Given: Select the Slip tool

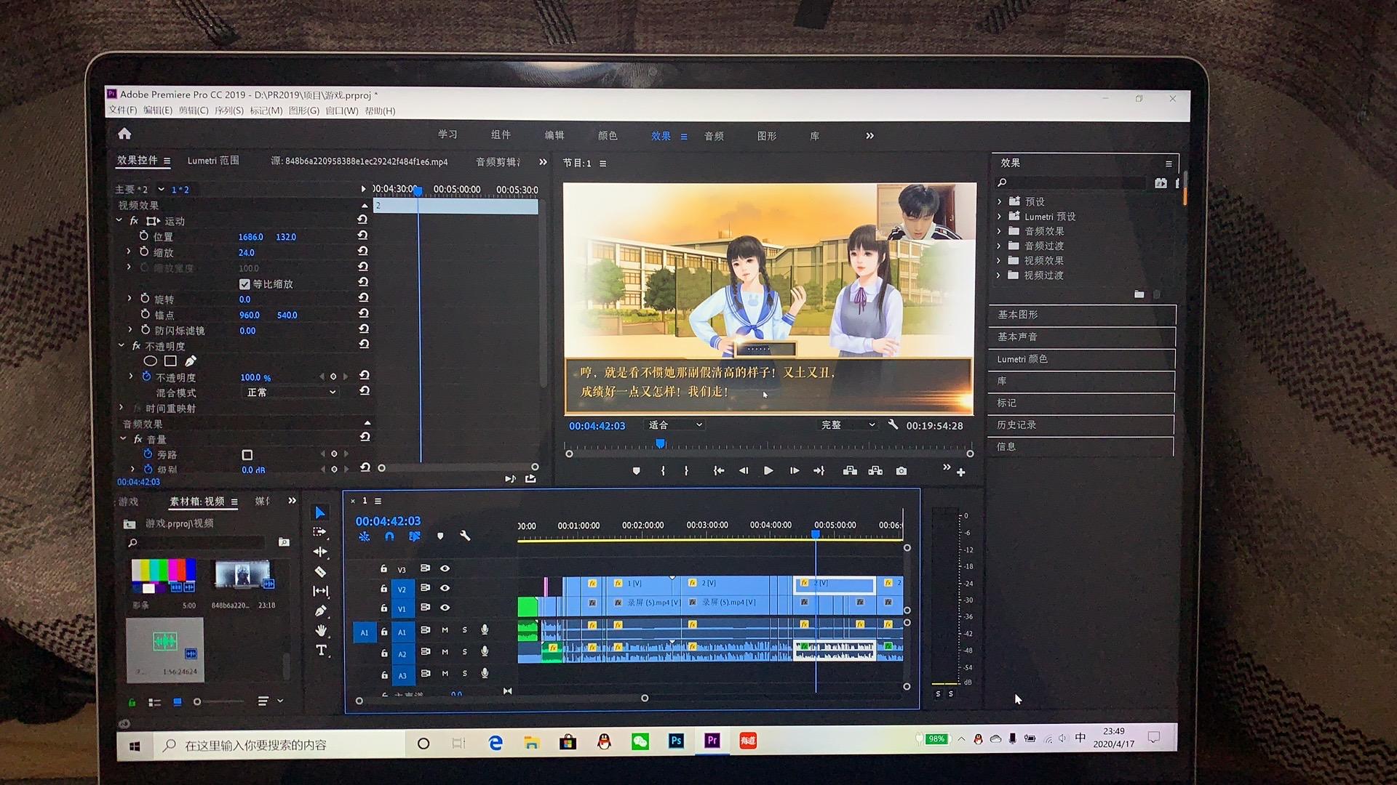Looking at the screenshot, I should [321, 591].
